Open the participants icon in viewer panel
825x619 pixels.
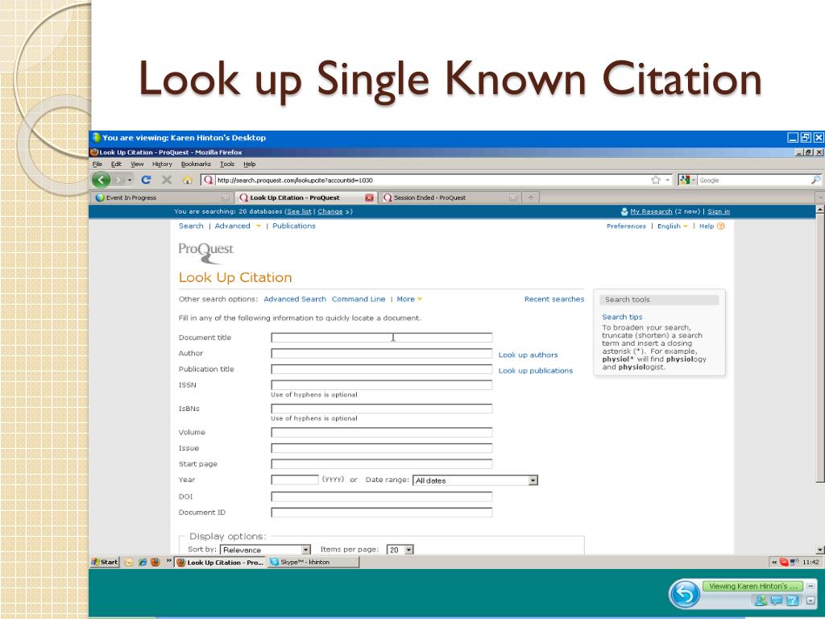pyautogui.click(x=760, y=600)
